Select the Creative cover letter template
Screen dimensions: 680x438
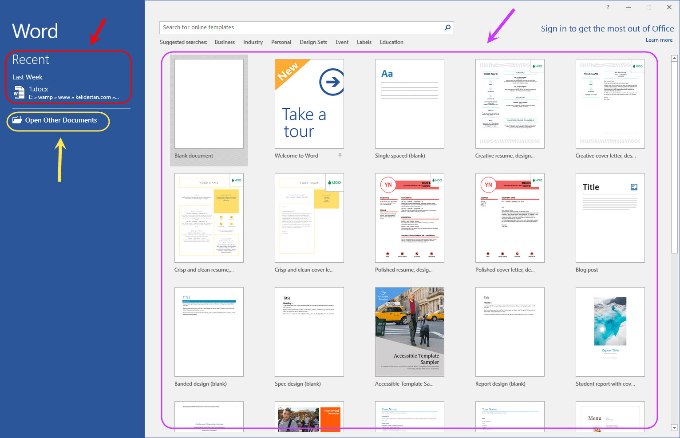(610, 104)
